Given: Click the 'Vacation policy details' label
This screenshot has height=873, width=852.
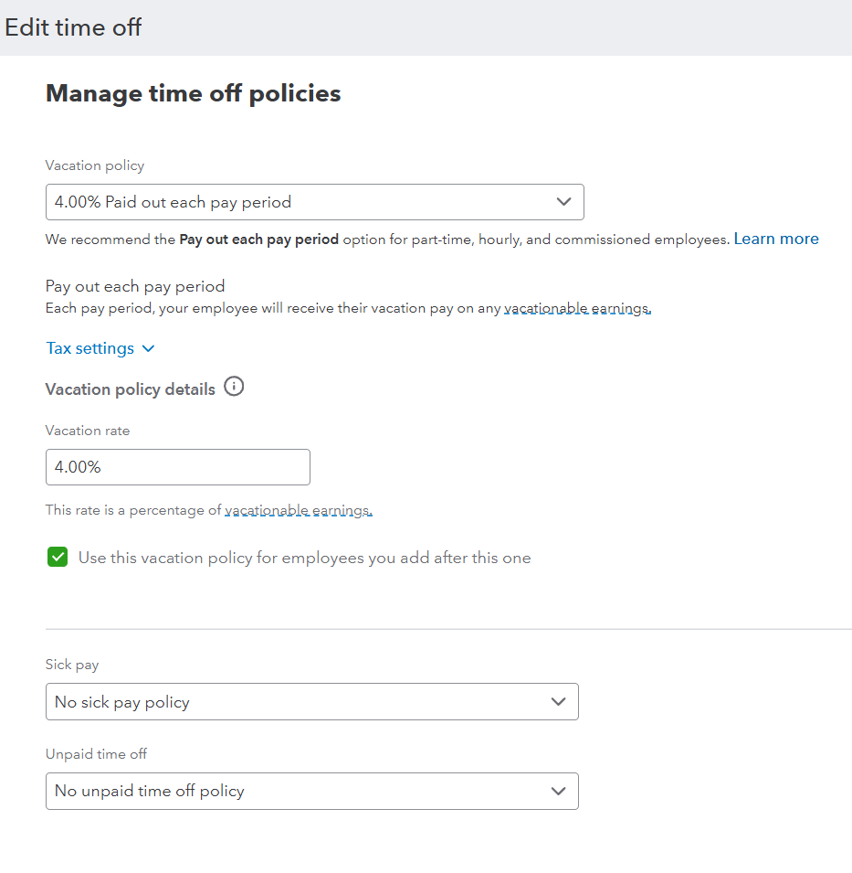Looking at the screenshot, I should [x=131, y=389].
